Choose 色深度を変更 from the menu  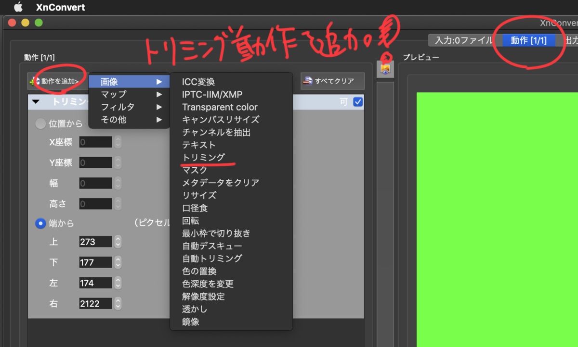click(x=231, y=284)
